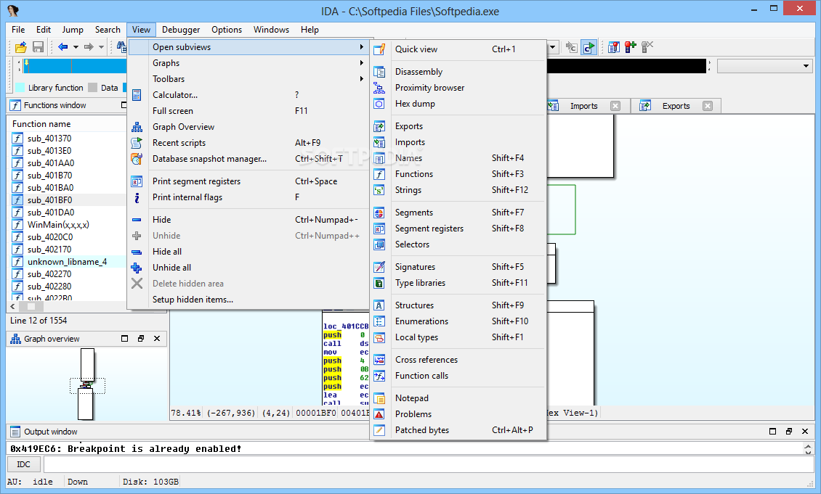Click the Open file toolbar icon

(x=20, y=47)
